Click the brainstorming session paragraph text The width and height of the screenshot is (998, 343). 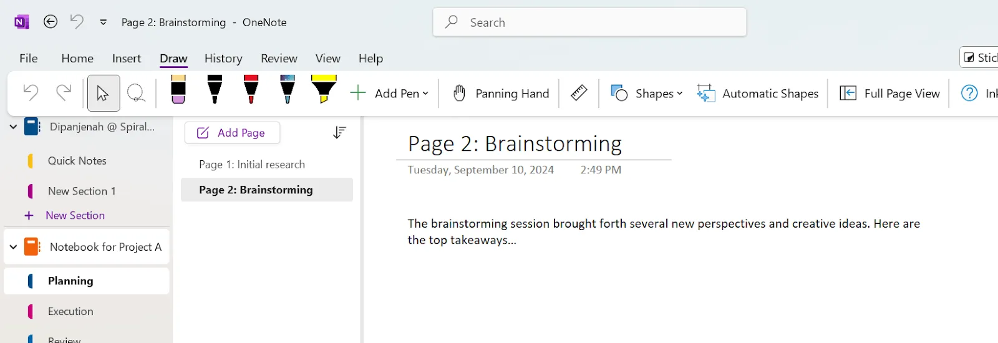[664, 231]
